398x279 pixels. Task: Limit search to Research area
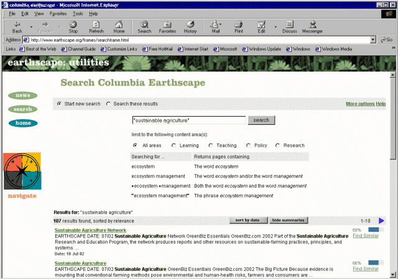point(277,145)
